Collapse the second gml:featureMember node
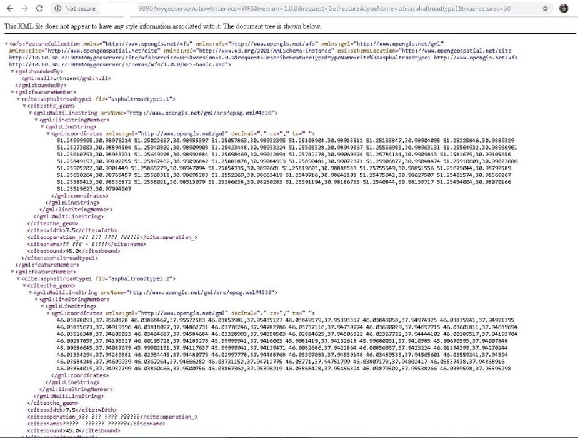This screenshot has width=578, height=438. 12,272
